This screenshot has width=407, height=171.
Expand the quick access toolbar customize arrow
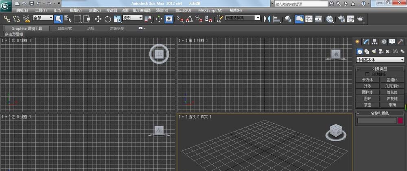[x=59, y=4]
